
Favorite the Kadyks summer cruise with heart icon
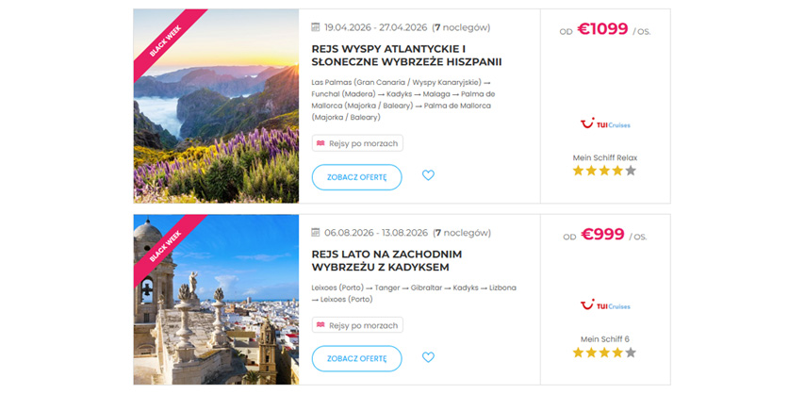(x=428, y=357)
